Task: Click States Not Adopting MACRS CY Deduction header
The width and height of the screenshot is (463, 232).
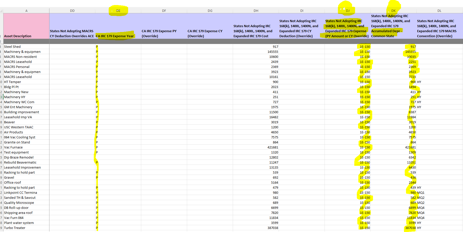Action: 72,26
